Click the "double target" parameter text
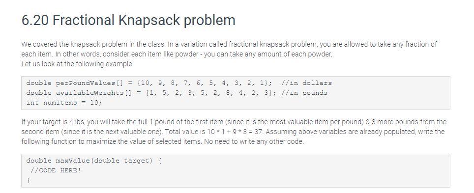Viewport: 474px width, 193px height. 123,161
